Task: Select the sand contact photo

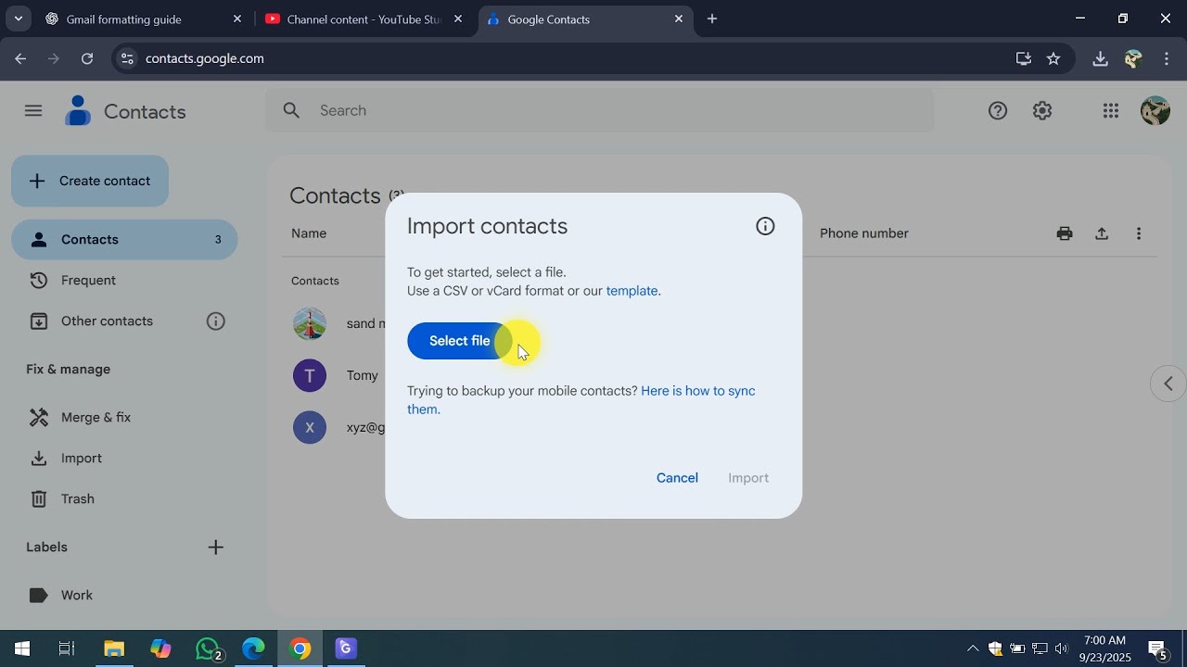Action: click(310, 323)
